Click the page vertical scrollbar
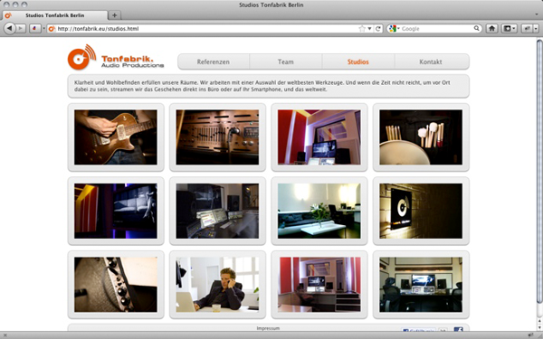Image resolution: width=543 pixels, height=339 pixels. coord(539,173)
